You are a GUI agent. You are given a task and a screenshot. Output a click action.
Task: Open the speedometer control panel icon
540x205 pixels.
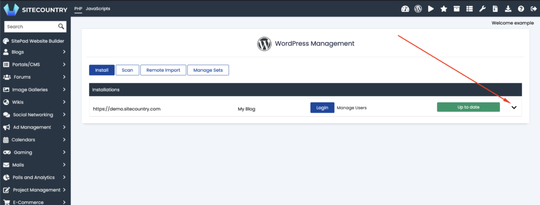405,9
